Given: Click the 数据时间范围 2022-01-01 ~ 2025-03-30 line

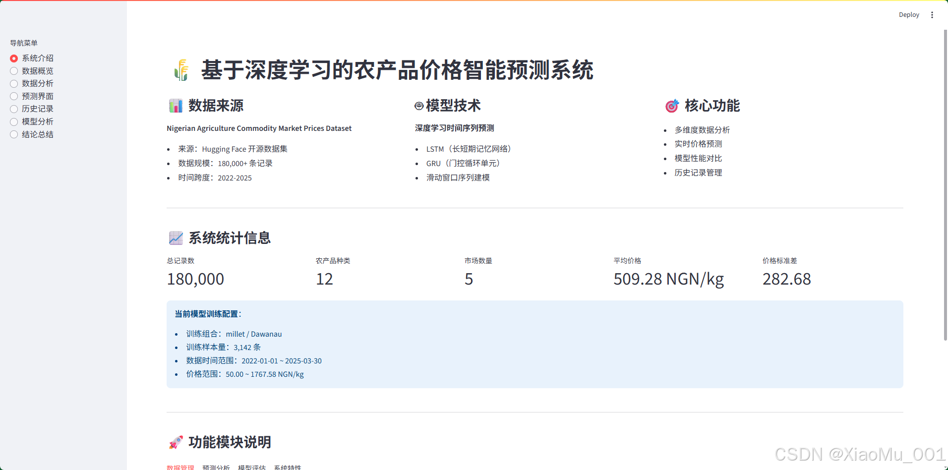Looking at the screenshot, I should click(254, 361).
